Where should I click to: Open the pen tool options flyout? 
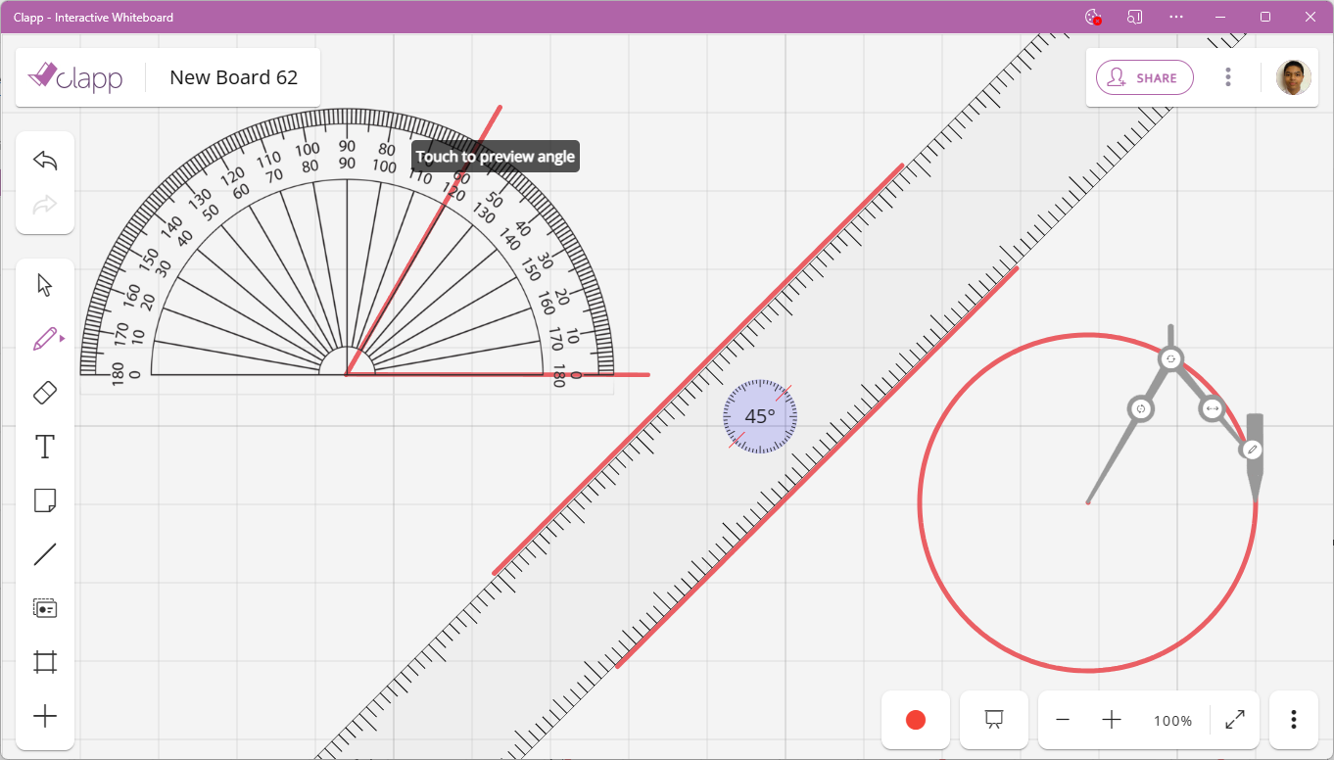61,337
